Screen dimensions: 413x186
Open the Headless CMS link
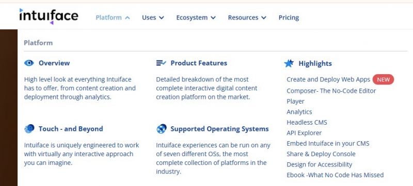(x=307, y=123)
